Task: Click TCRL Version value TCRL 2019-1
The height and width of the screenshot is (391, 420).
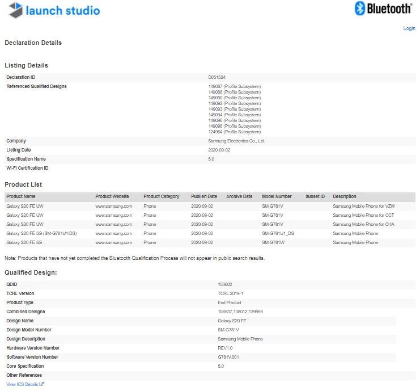Action: tap(230, 293)
